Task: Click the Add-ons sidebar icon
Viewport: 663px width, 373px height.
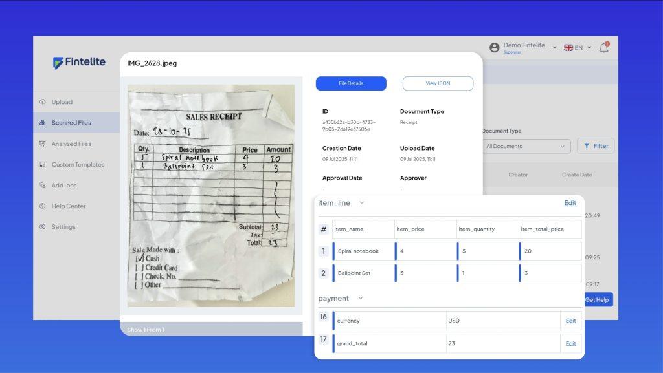Action: pos(42,186)
